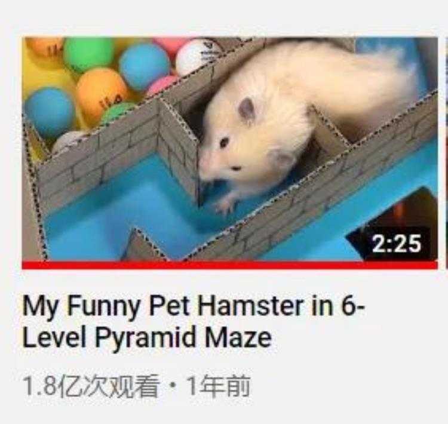Open the partially visible next video at right edge
This screenshot has width=448, height=424.
coord(447,153)
